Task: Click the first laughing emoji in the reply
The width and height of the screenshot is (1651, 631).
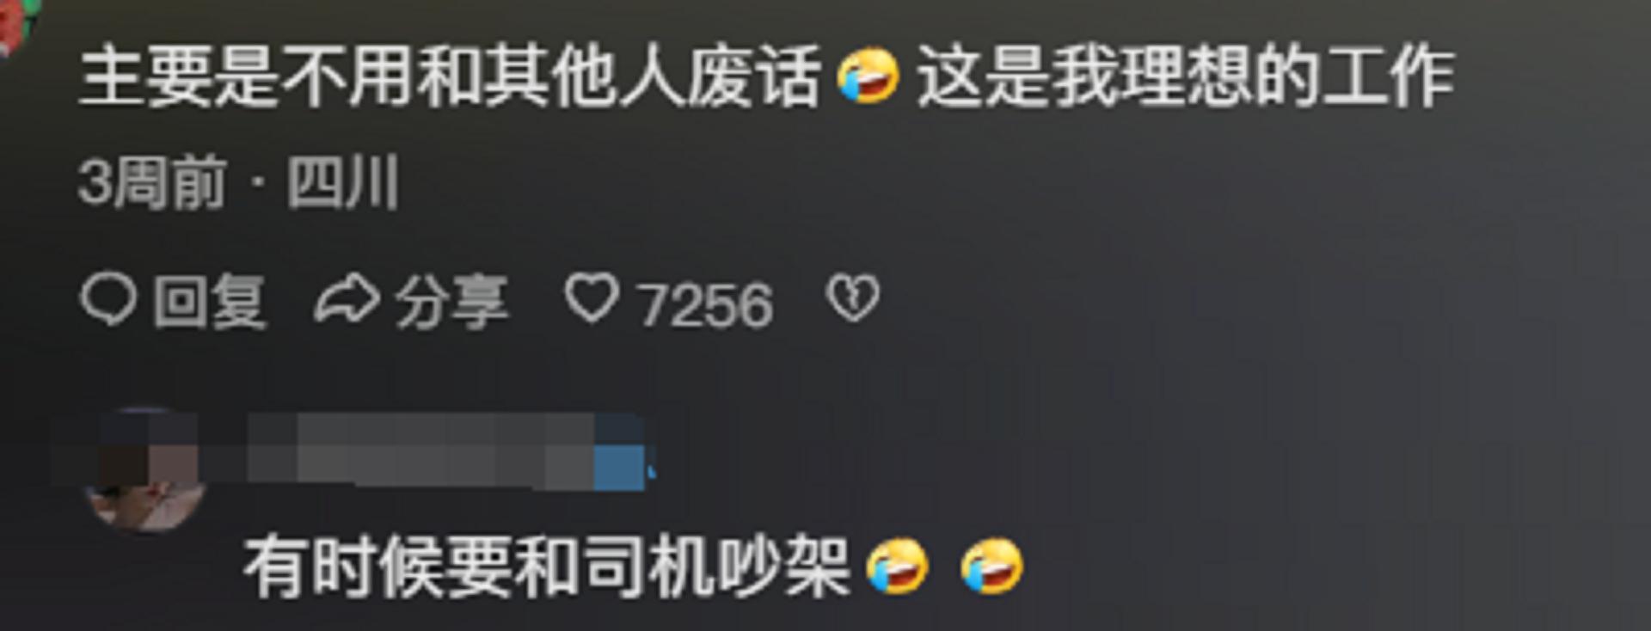Action: coord(897,567)
